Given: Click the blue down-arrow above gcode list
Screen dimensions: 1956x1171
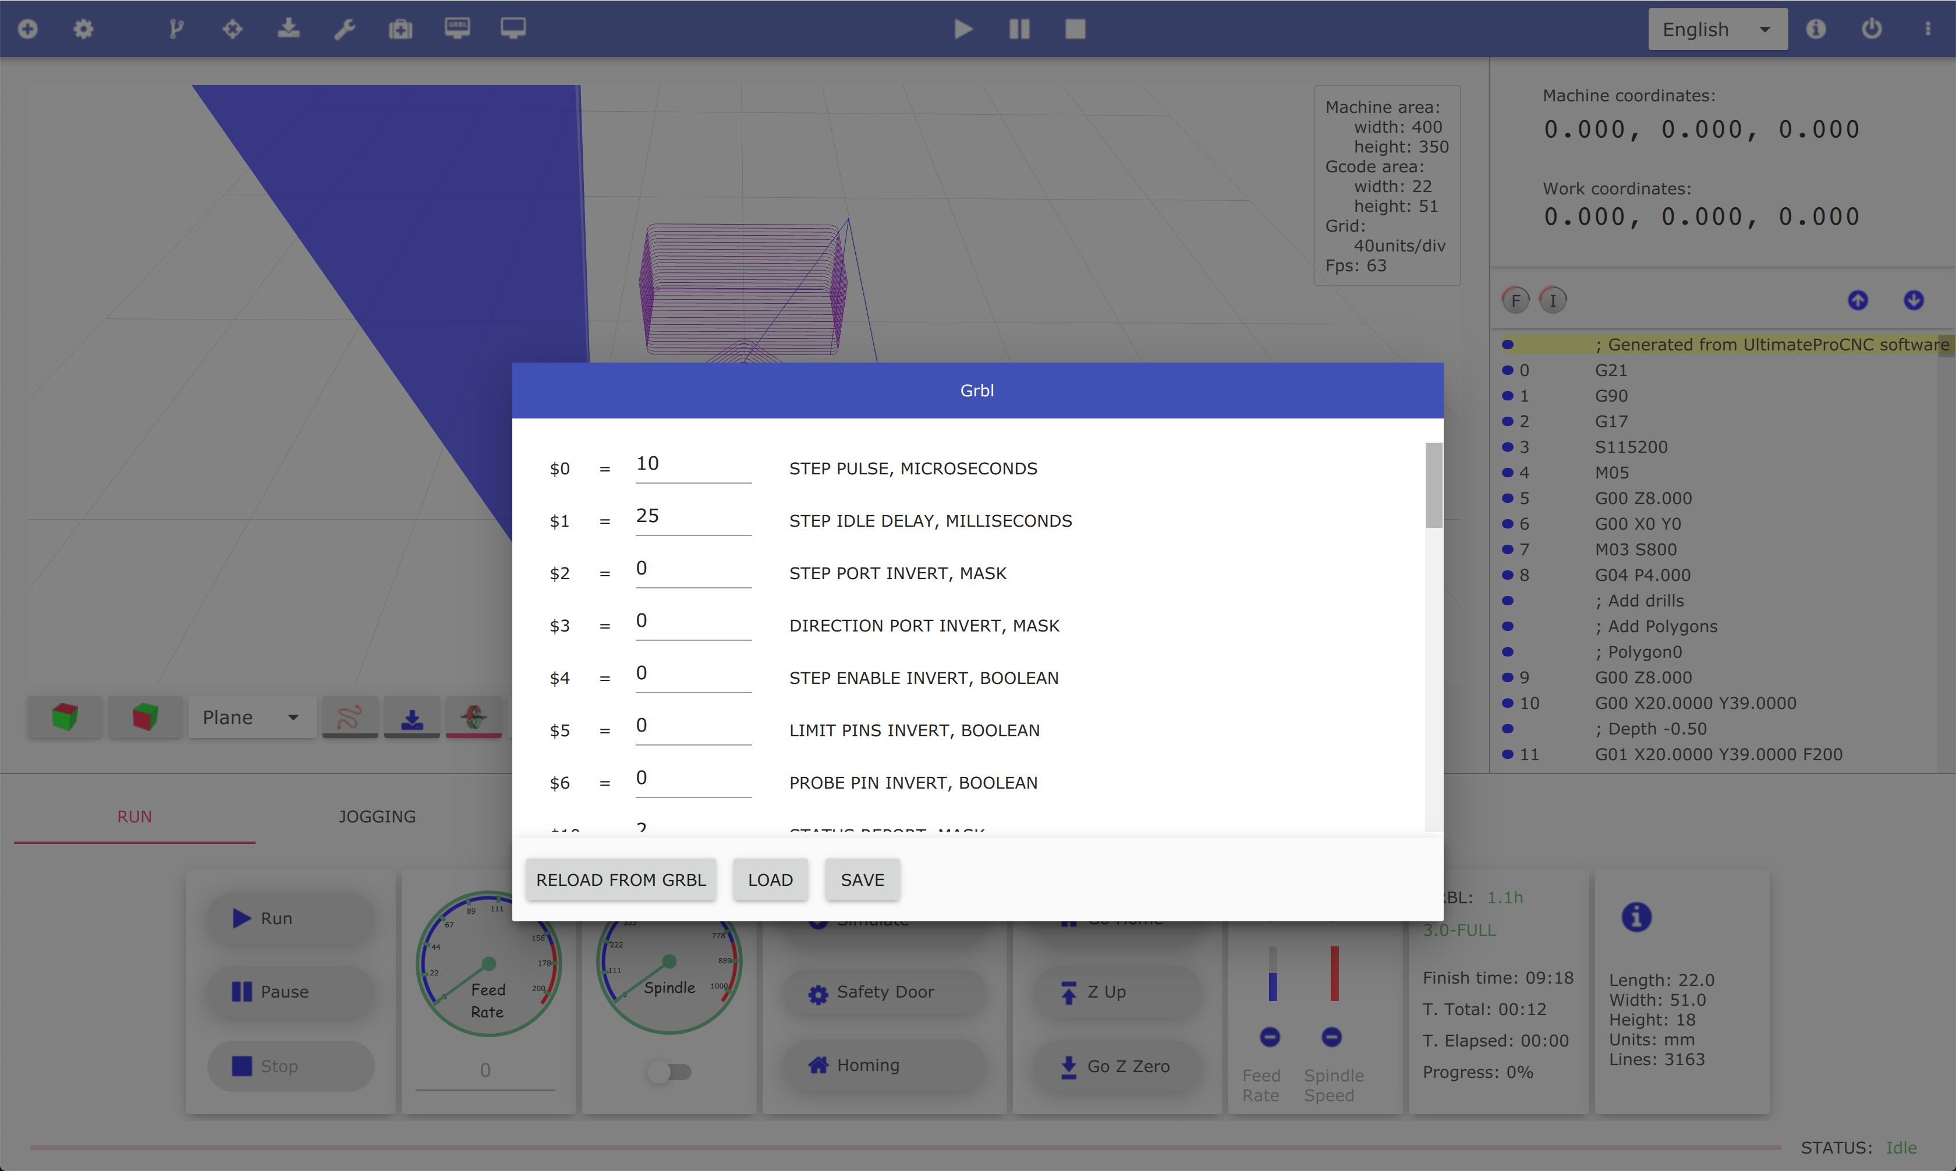Looking at the screenshot, I should 1914,300.
